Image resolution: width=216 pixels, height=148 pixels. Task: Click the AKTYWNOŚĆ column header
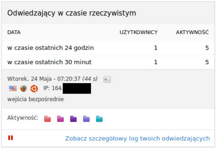click(192, 32)
